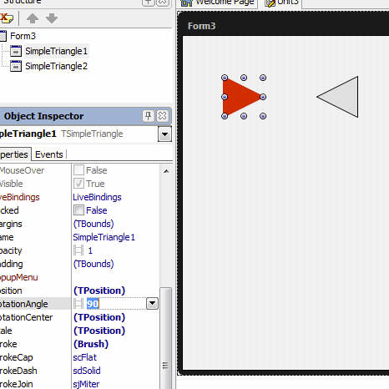389x389 pixels.
Task: Toggle the MouseOver False checkbox
Action: click(78, 170)
